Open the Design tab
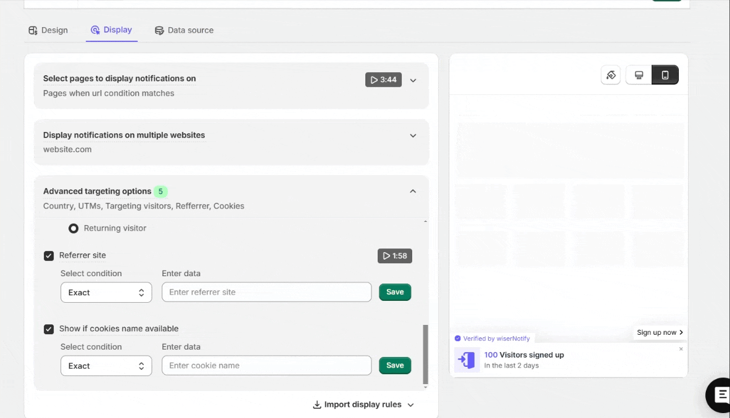Viewport: 730px width, 418px height. [x=48, y=30]
